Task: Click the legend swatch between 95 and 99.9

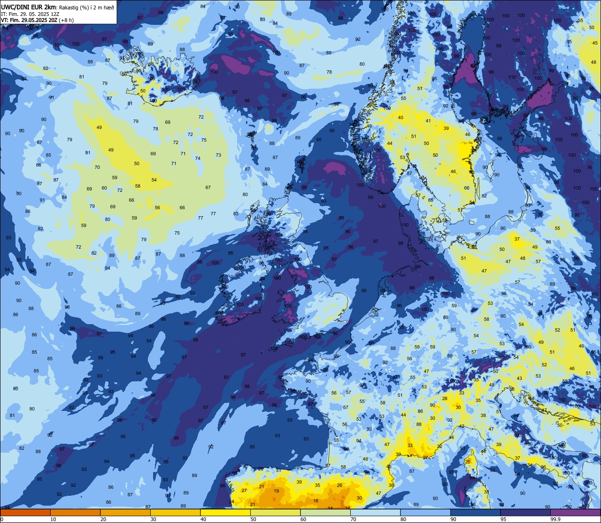Action: pyautogui.click(x=525, y=513)
